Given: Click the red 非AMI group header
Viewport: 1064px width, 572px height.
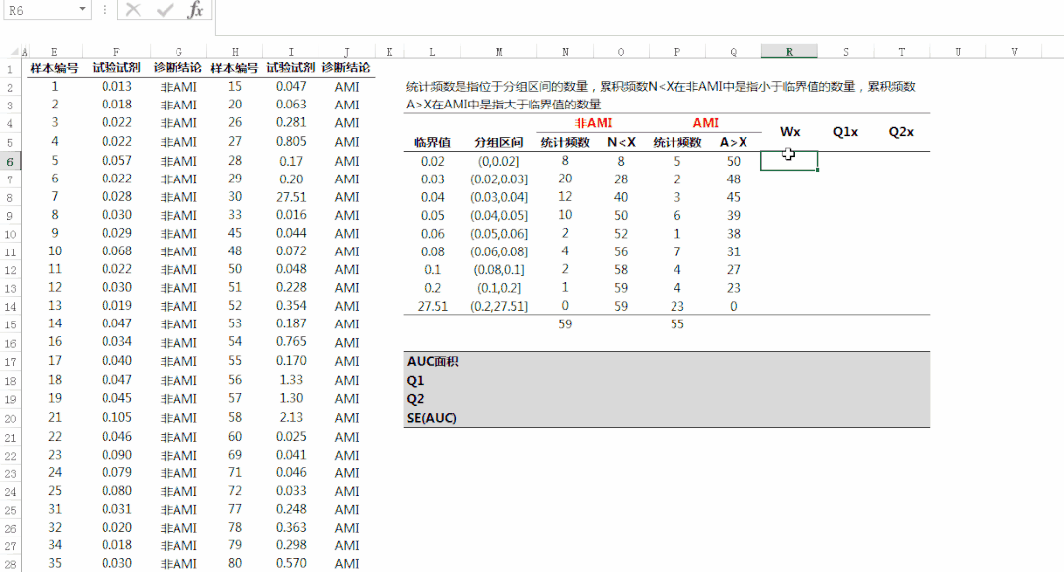Looking at the screenshot, I should [x=593, y=123].
